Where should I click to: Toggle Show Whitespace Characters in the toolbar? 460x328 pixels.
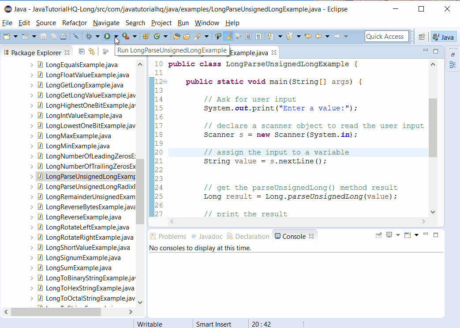tap(258, 36)
